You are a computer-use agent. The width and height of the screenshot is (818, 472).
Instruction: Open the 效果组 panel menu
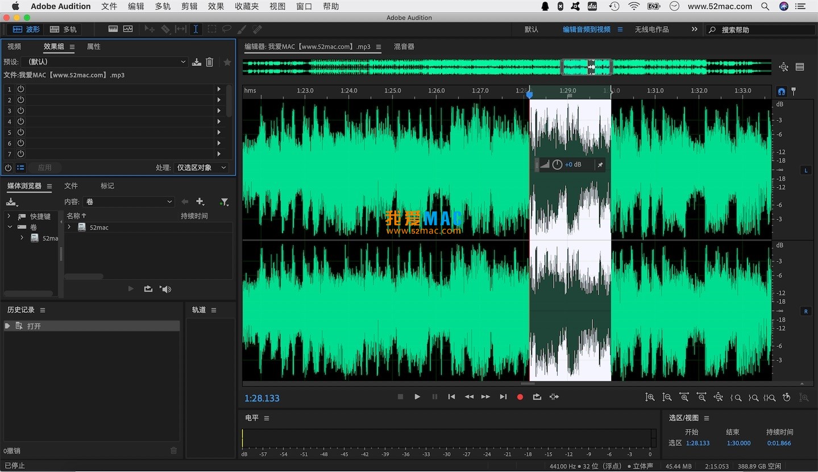pos(72,47)
